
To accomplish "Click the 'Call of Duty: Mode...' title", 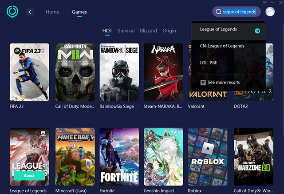I will pyautogui.click(x=75, y=107).
